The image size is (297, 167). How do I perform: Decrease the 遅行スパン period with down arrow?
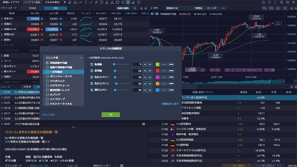[150, 89]
